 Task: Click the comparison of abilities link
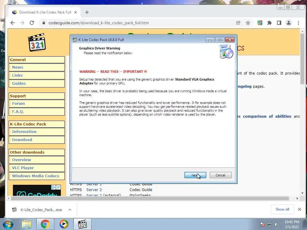click(x=267, y=116)
